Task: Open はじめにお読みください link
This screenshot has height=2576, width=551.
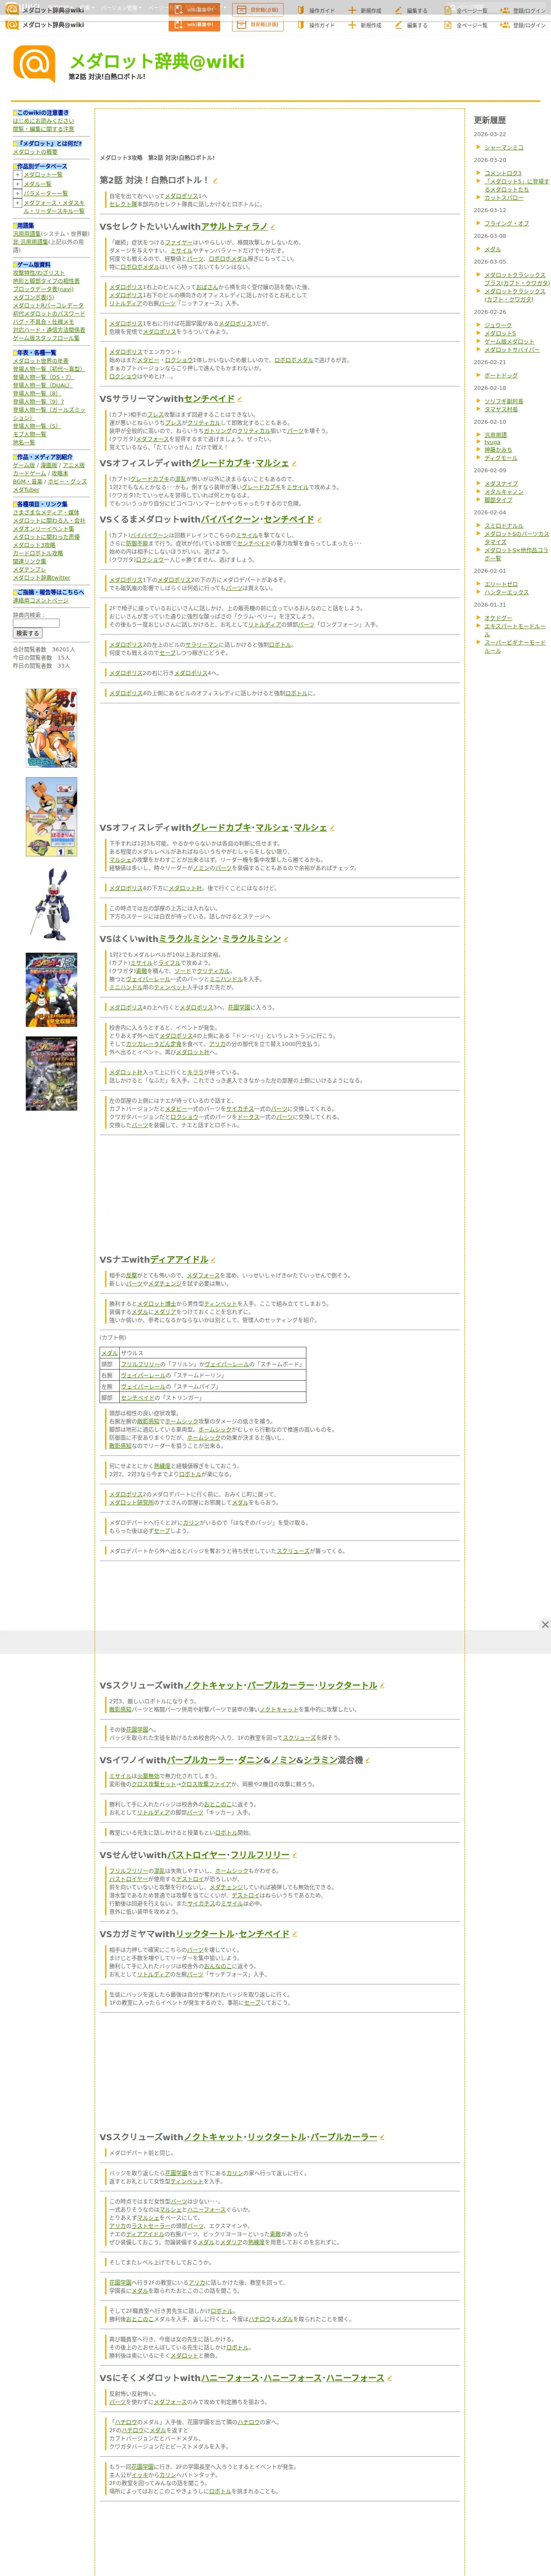Action: pyautogui.click(x=43, y=121)
